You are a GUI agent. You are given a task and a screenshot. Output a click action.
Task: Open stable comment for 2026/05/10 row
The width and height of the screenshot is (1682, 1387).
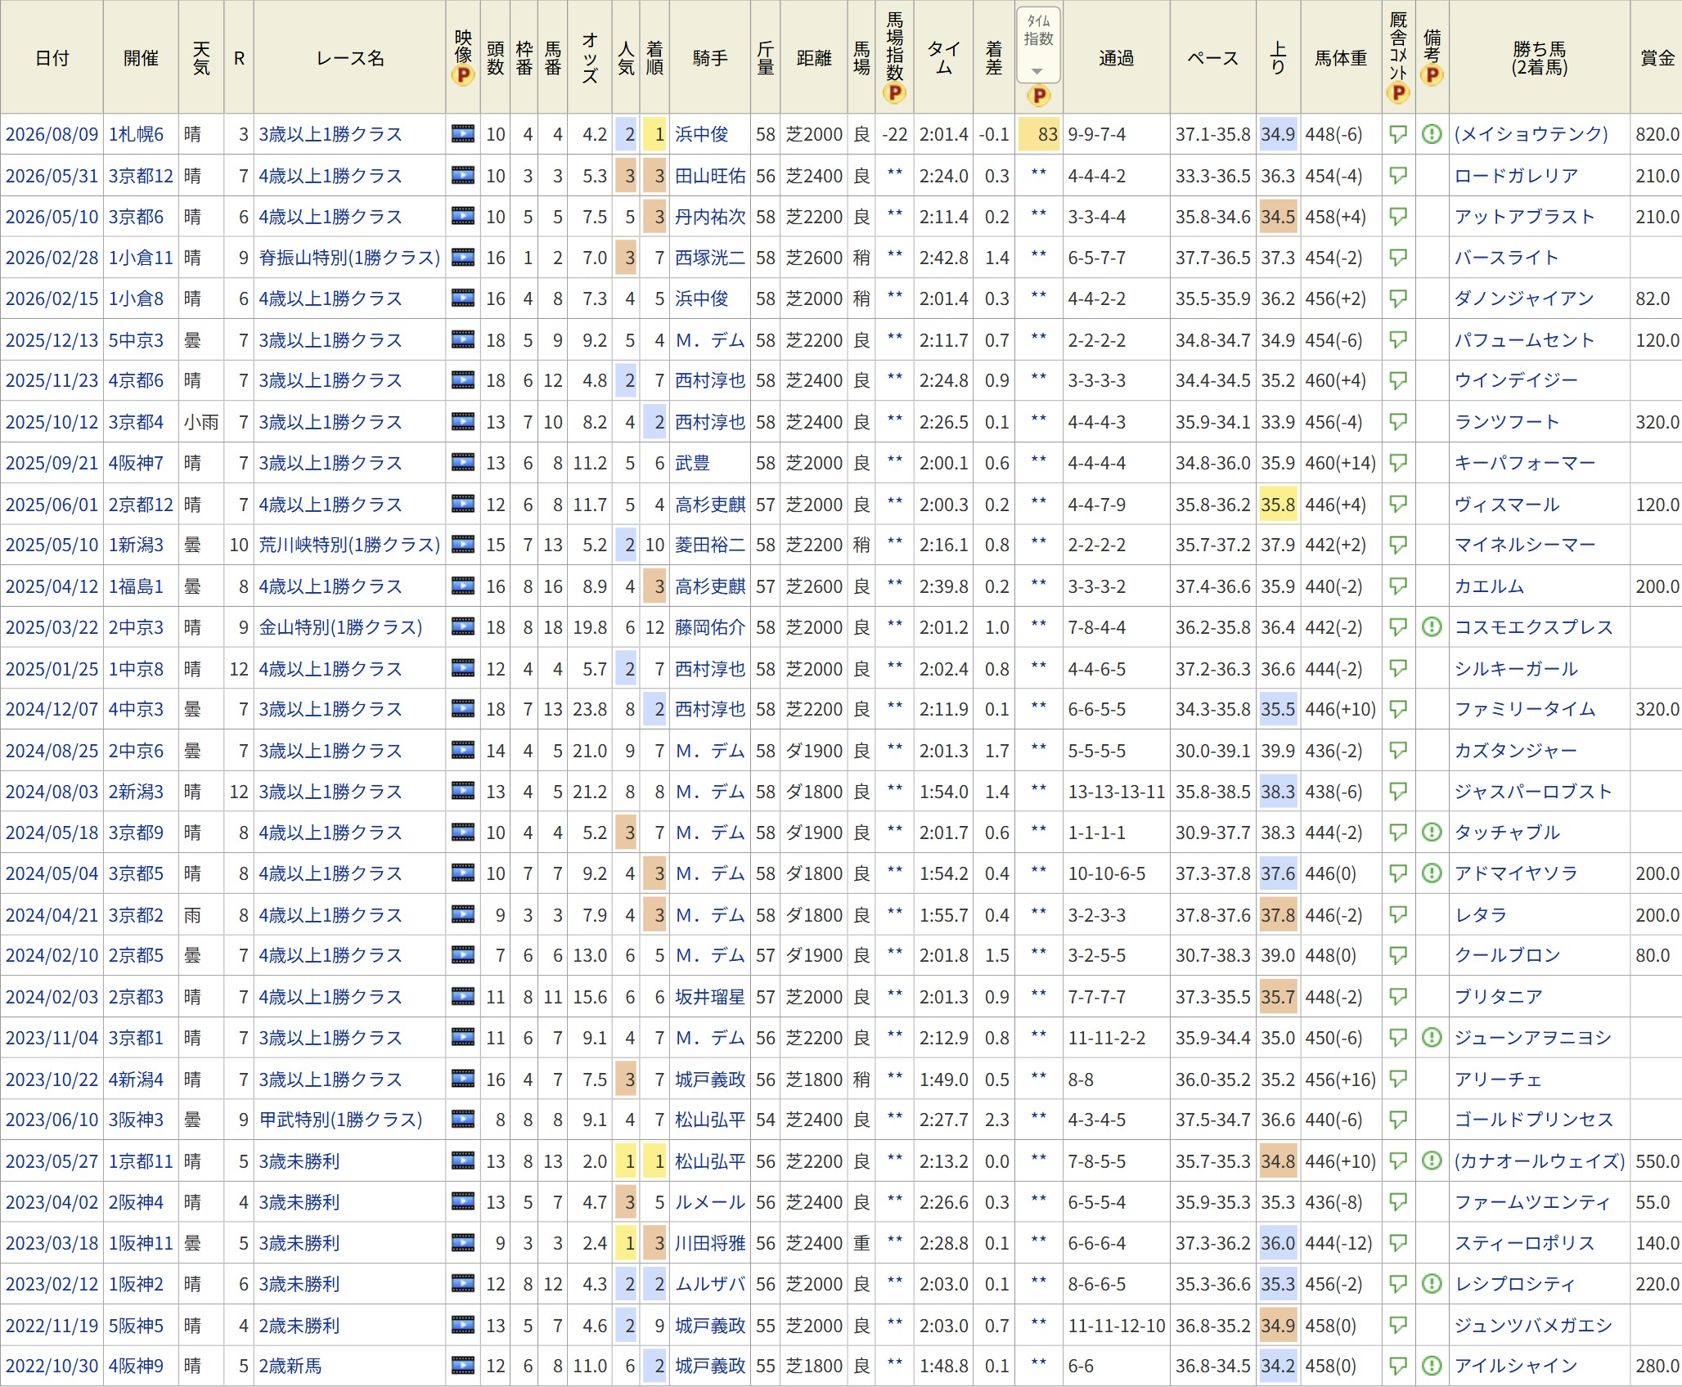coord(1398,217)
